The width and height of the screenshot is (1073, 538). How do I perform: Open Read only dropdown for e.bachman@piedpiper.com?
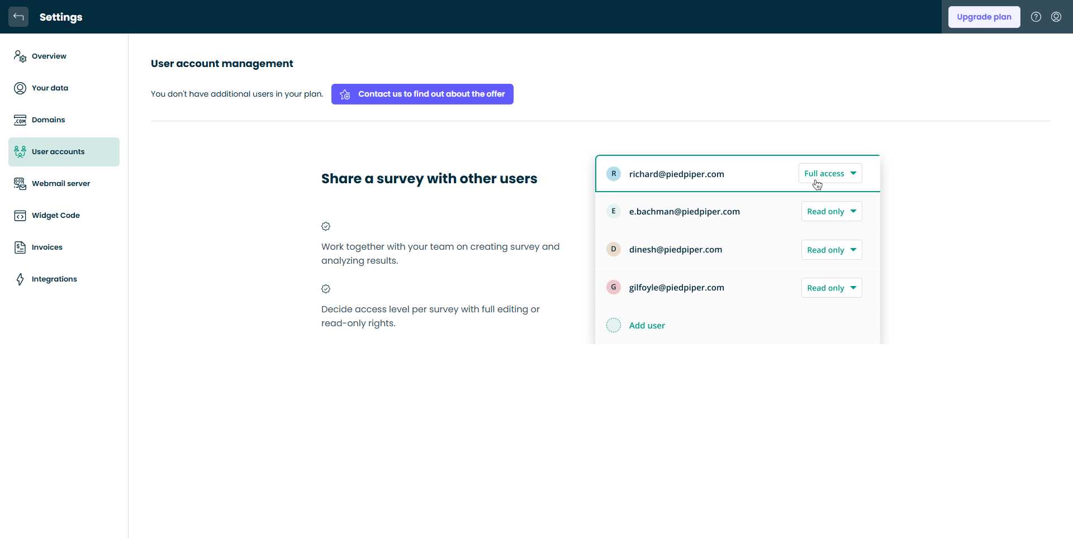[x=831, y=212]
